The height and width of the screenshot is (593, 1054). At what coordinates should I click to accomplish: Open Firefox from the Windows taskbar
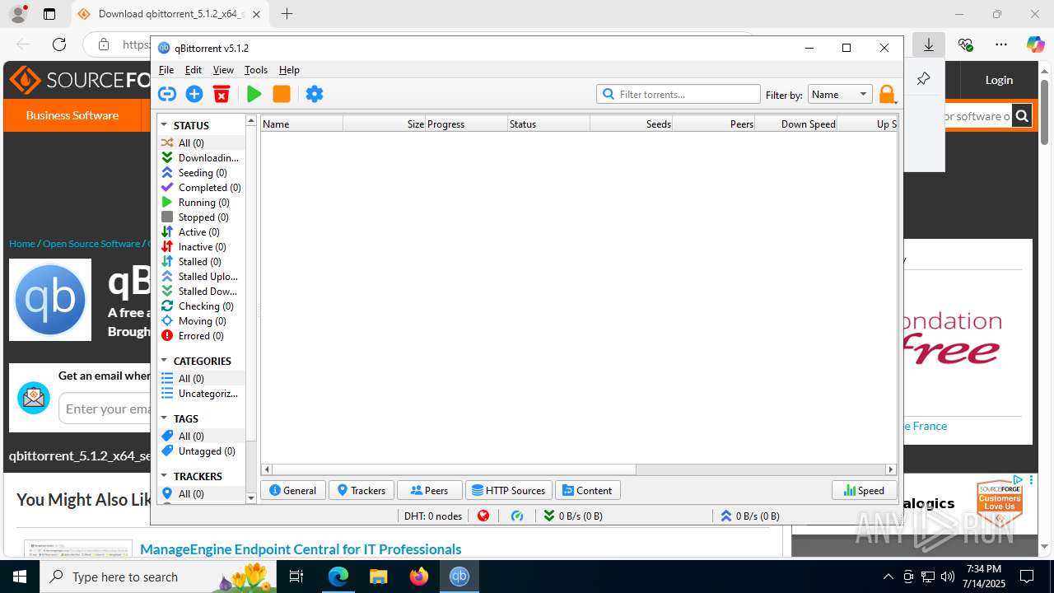[x=419, y=577]
